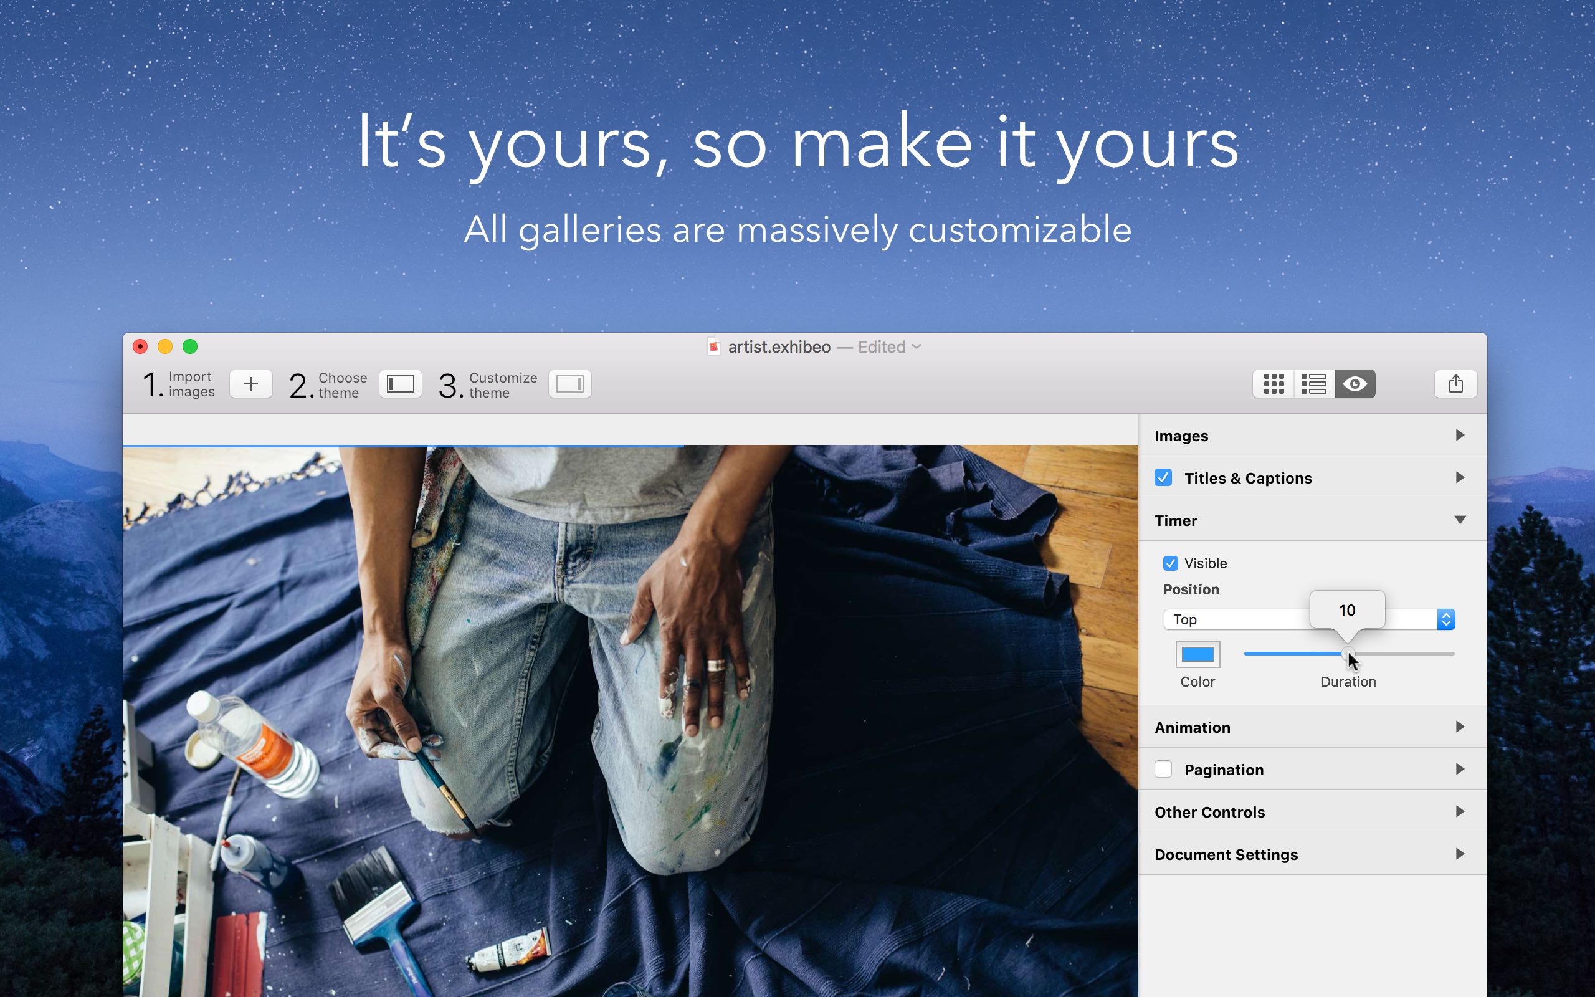Click the Duration slider track

[1348, 654]
